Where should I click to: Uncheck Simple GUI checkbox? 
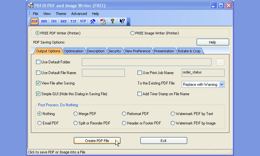point(38,94)
